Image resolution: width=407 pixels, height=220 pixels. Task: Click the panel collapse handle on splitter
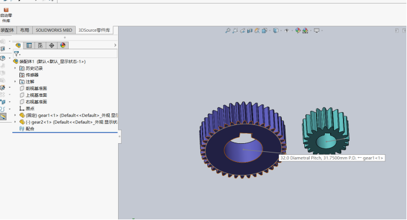point(119,137)
